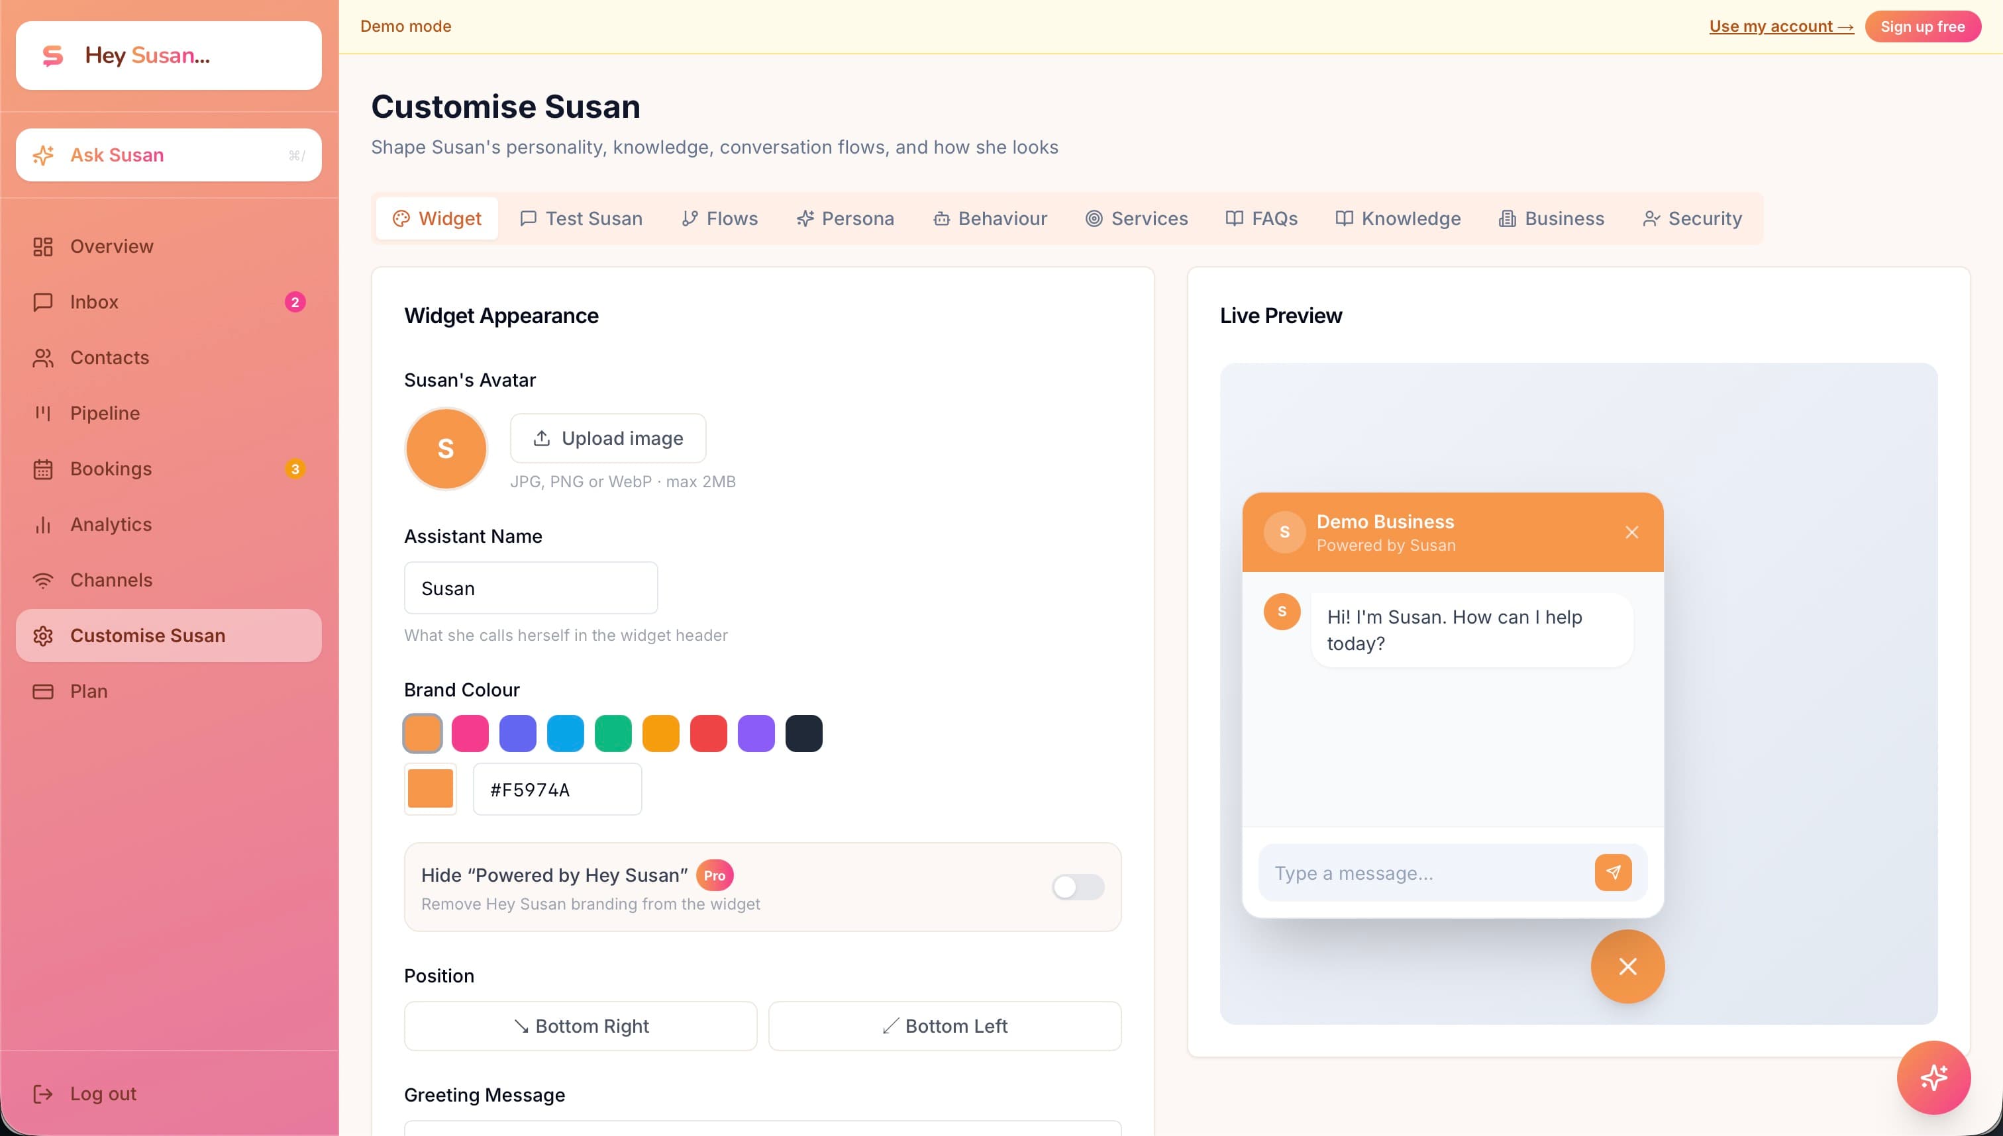This screenshot has width=2003, height=1136.
Task: Open the custom colour picker square
Action: click(x=430, y=789)
